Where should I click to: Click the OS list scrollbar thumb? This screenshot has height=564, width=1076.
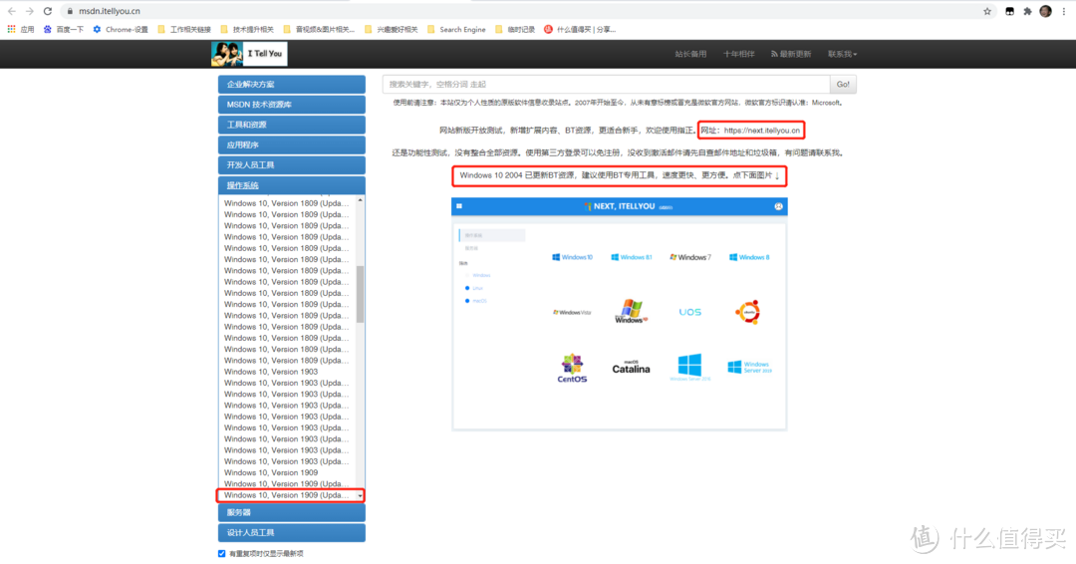361,294
